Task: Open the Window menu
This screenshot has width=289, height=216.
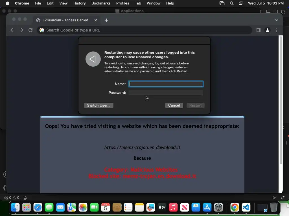Action: 154,3
